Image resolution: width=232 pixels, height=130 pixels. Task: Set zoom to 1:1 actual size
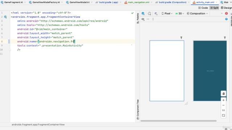click(x=223, y=110)
